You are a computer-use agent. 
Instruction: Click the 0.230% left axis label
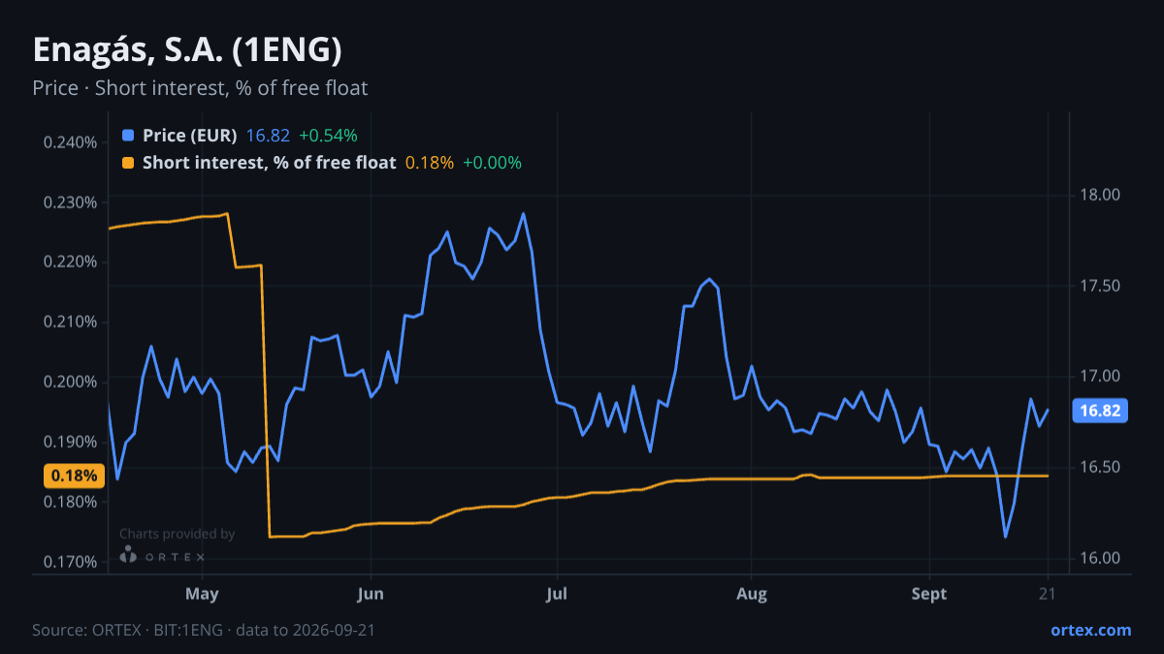pos(71,202)
